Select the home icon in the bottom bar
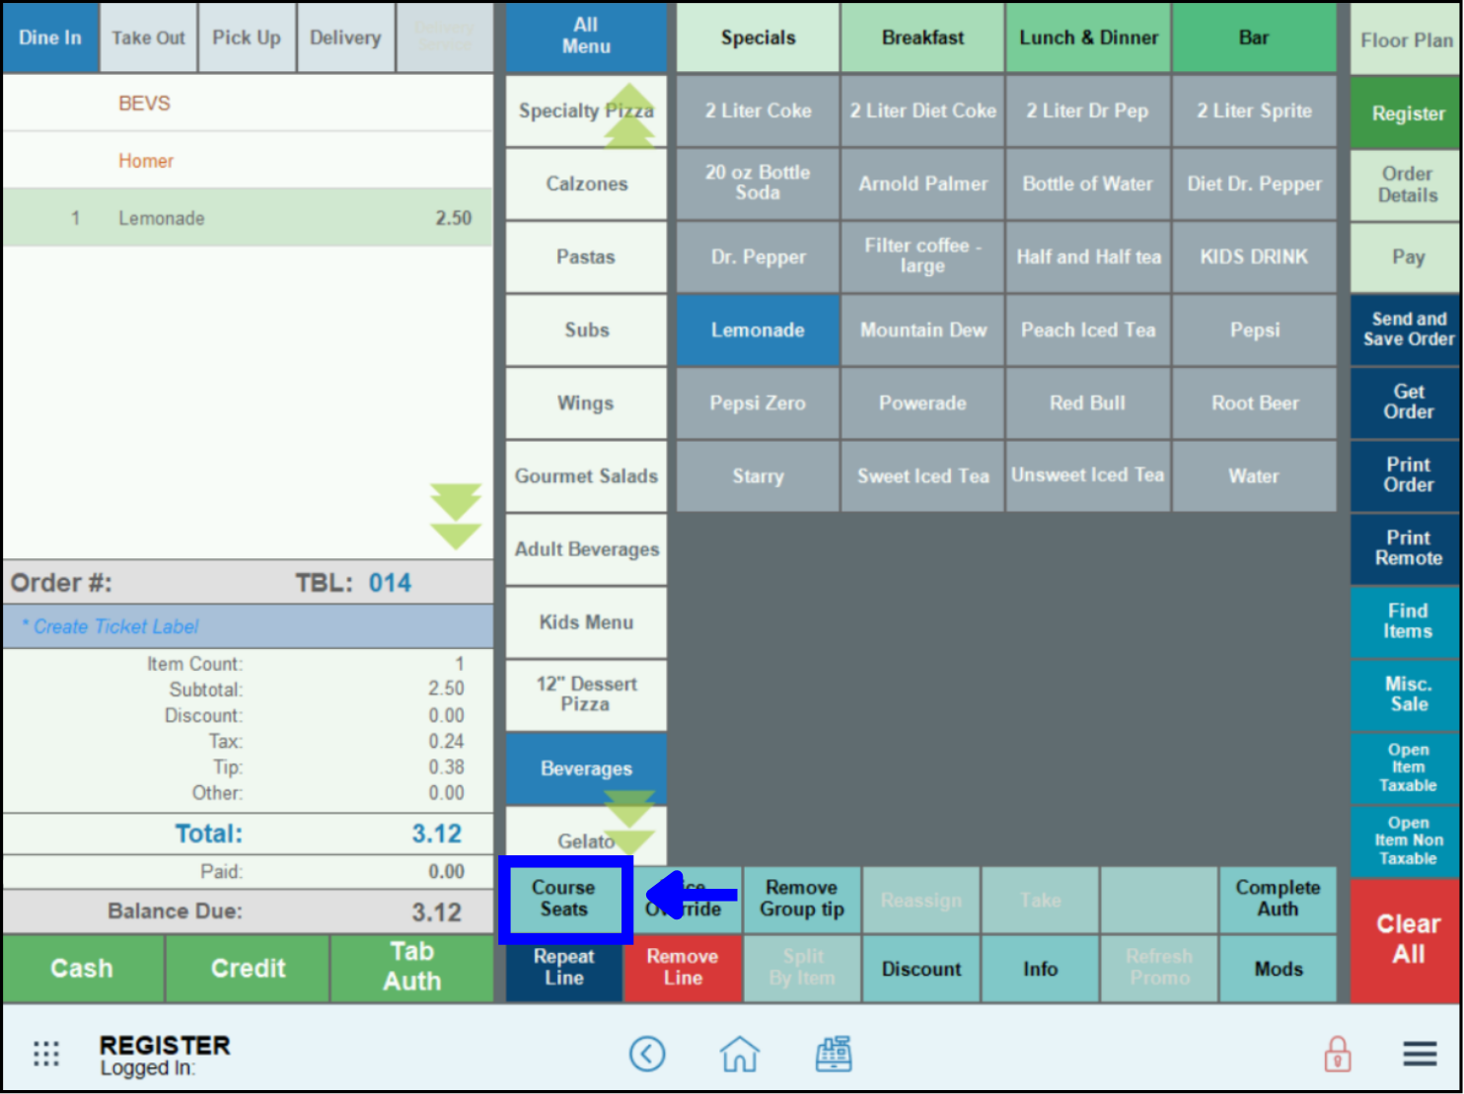Image resolution: width=1464 pixels, height=1094 pixels. (740, 1054)
